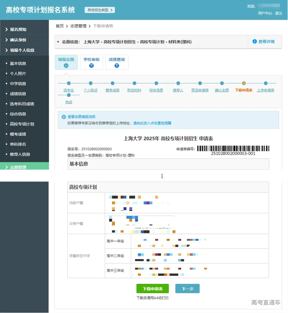
Task: Select the 确认志愿 step marker
Action: (x=222, y=90)
